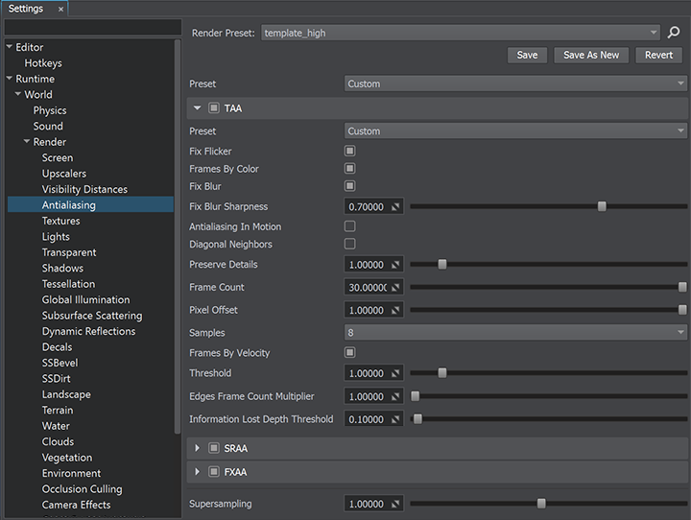Screen dimensions: 691x520
Task: Enable the Diagonal Neighbors checkbox
Action: coord(350,245)
